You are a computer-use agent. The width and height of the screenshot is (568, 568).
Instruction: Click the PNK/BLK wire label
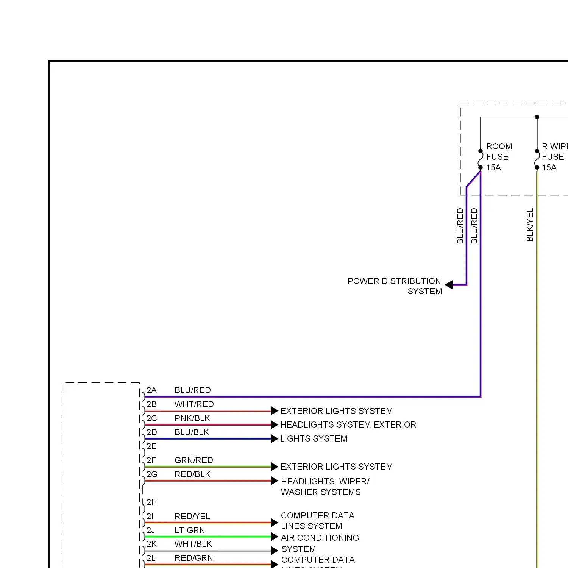tap(192, 418)
